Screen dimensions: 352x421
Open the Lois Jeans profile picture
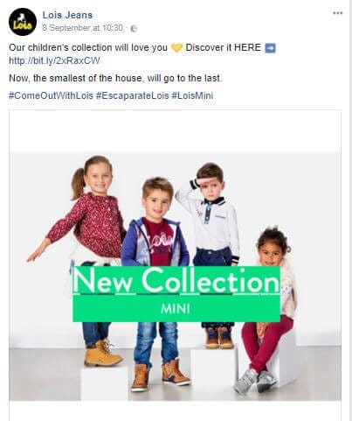coord(23,22)
